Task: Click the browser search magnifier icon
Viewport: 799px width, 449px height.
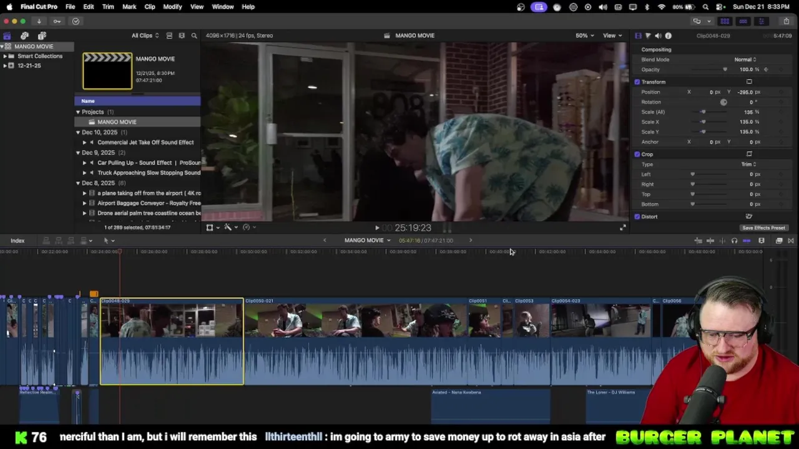Action: click(194, 36)
